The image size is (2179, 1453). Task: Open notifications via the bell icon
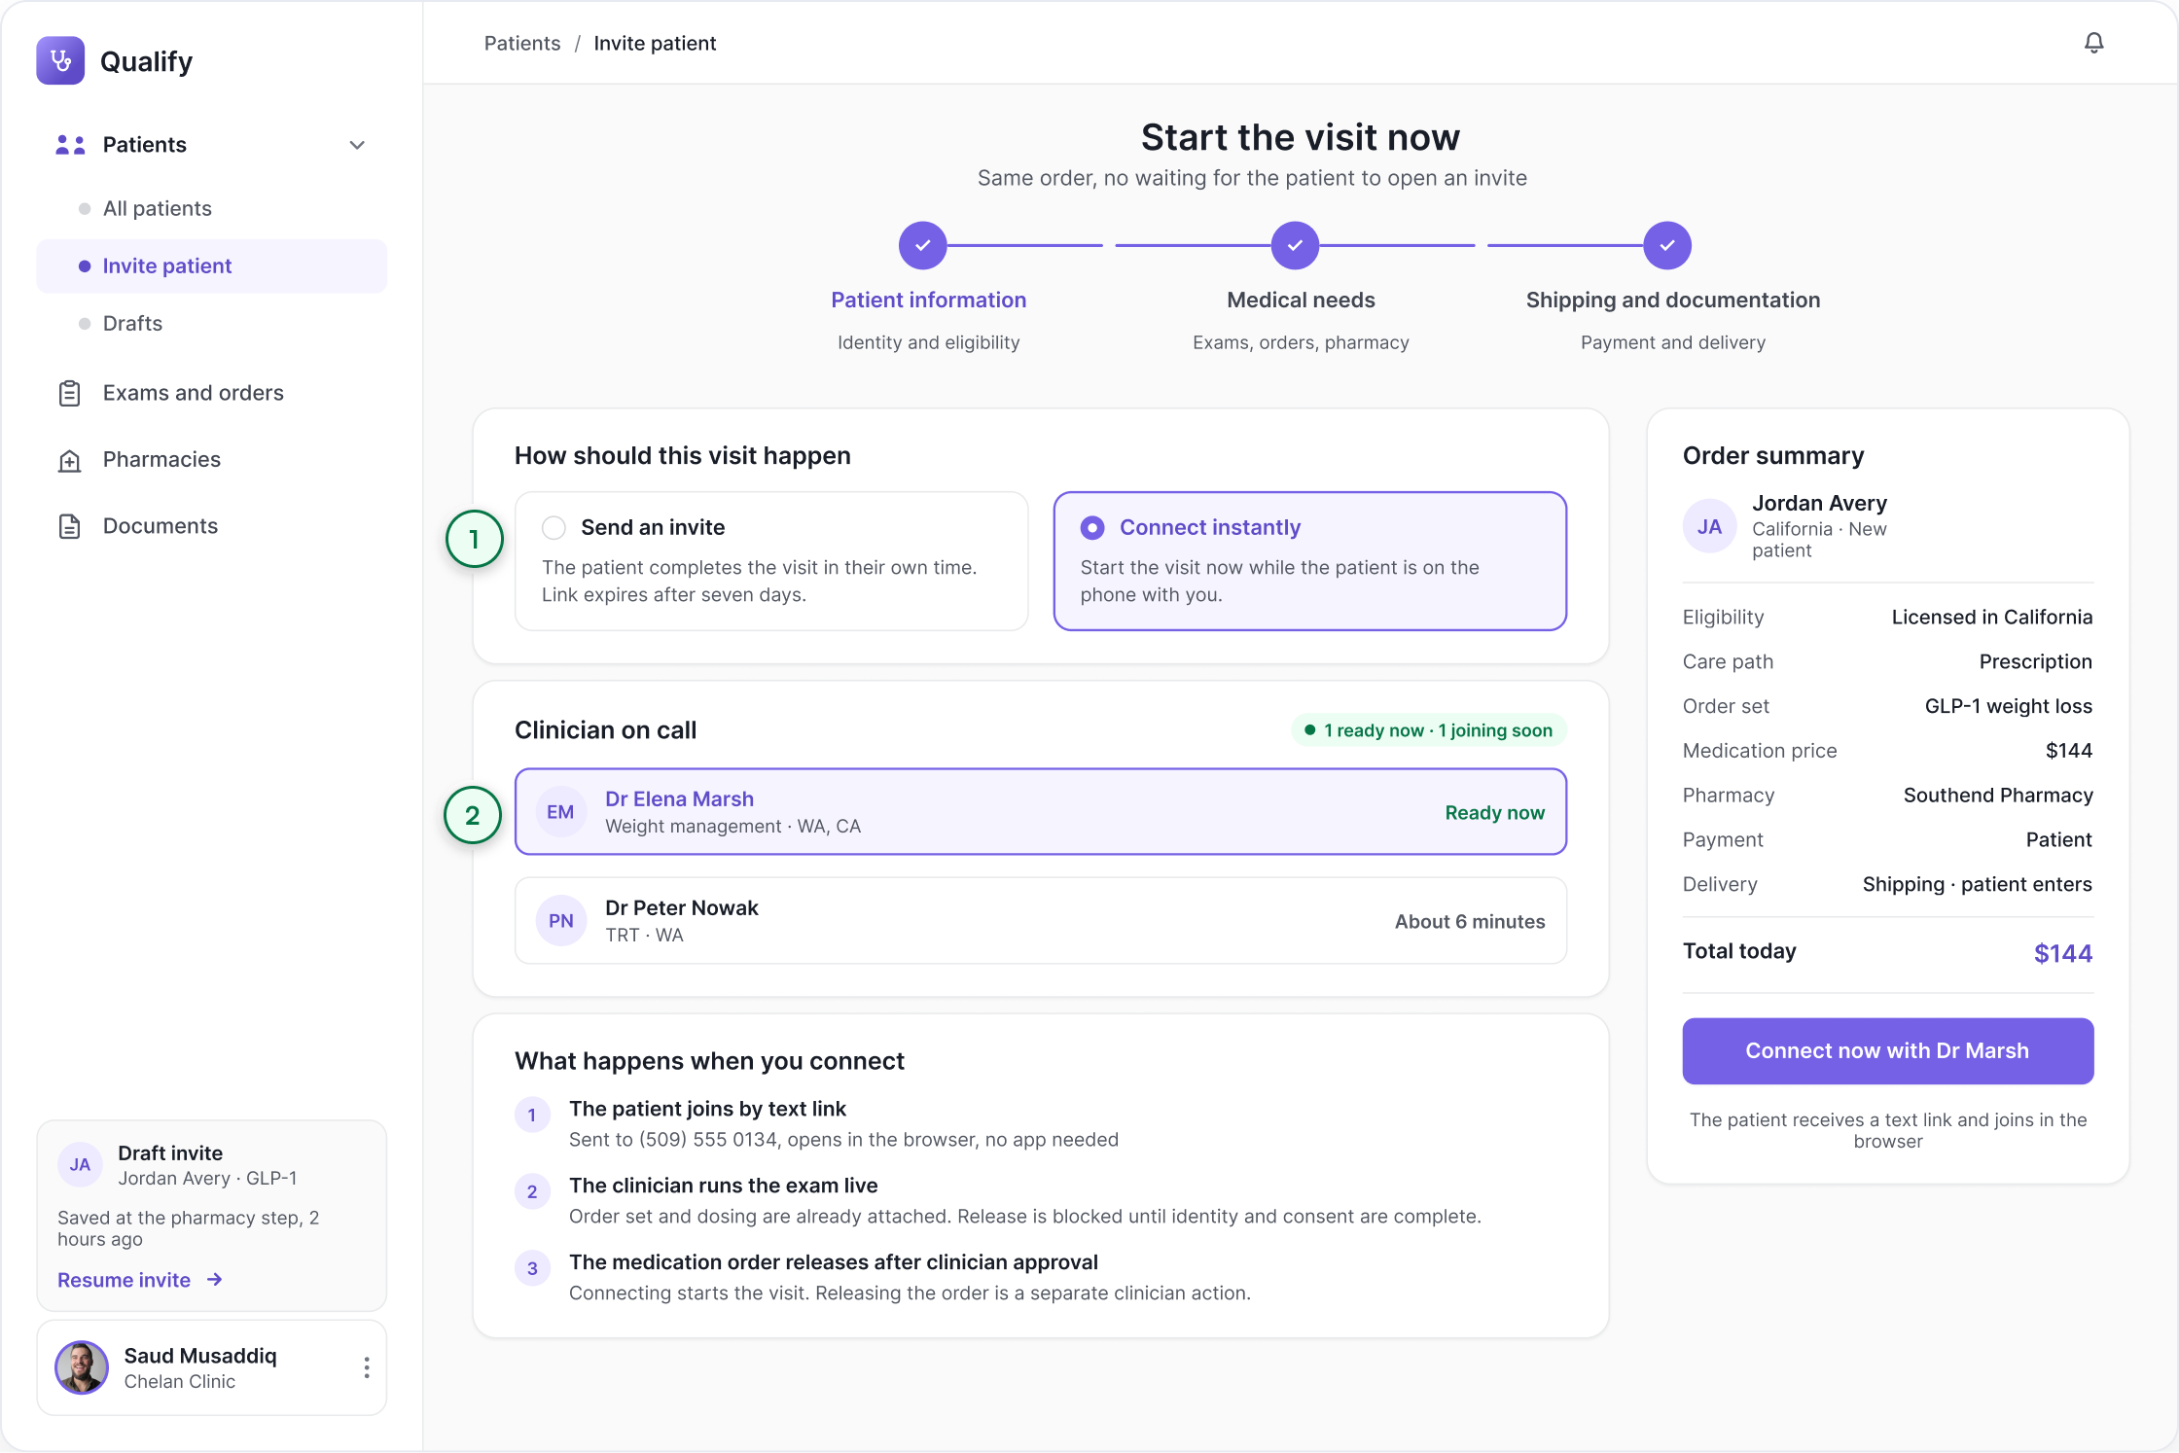(2093, 43)
